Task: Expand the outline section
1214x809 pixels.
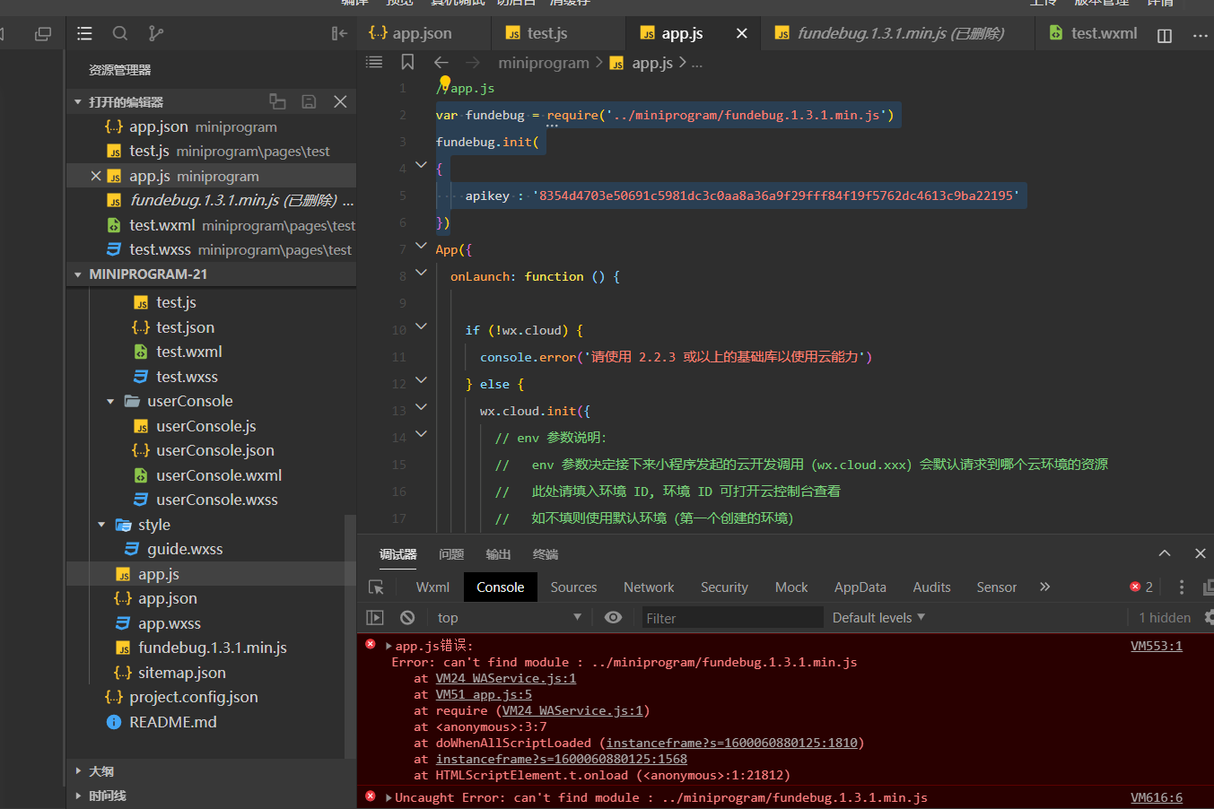Action: point(78,771)
